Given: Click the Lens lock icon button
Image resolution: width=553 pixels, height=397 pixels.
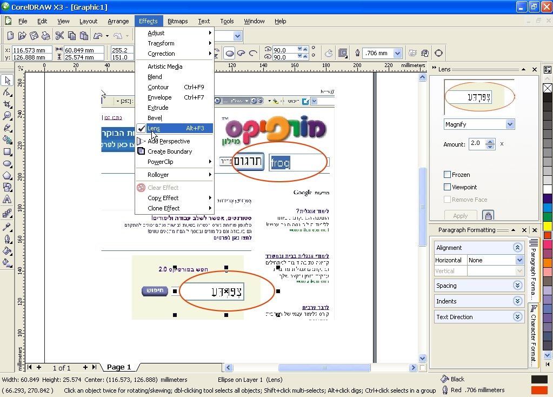Looking at the screenshot, I should (x=488, y=215).
